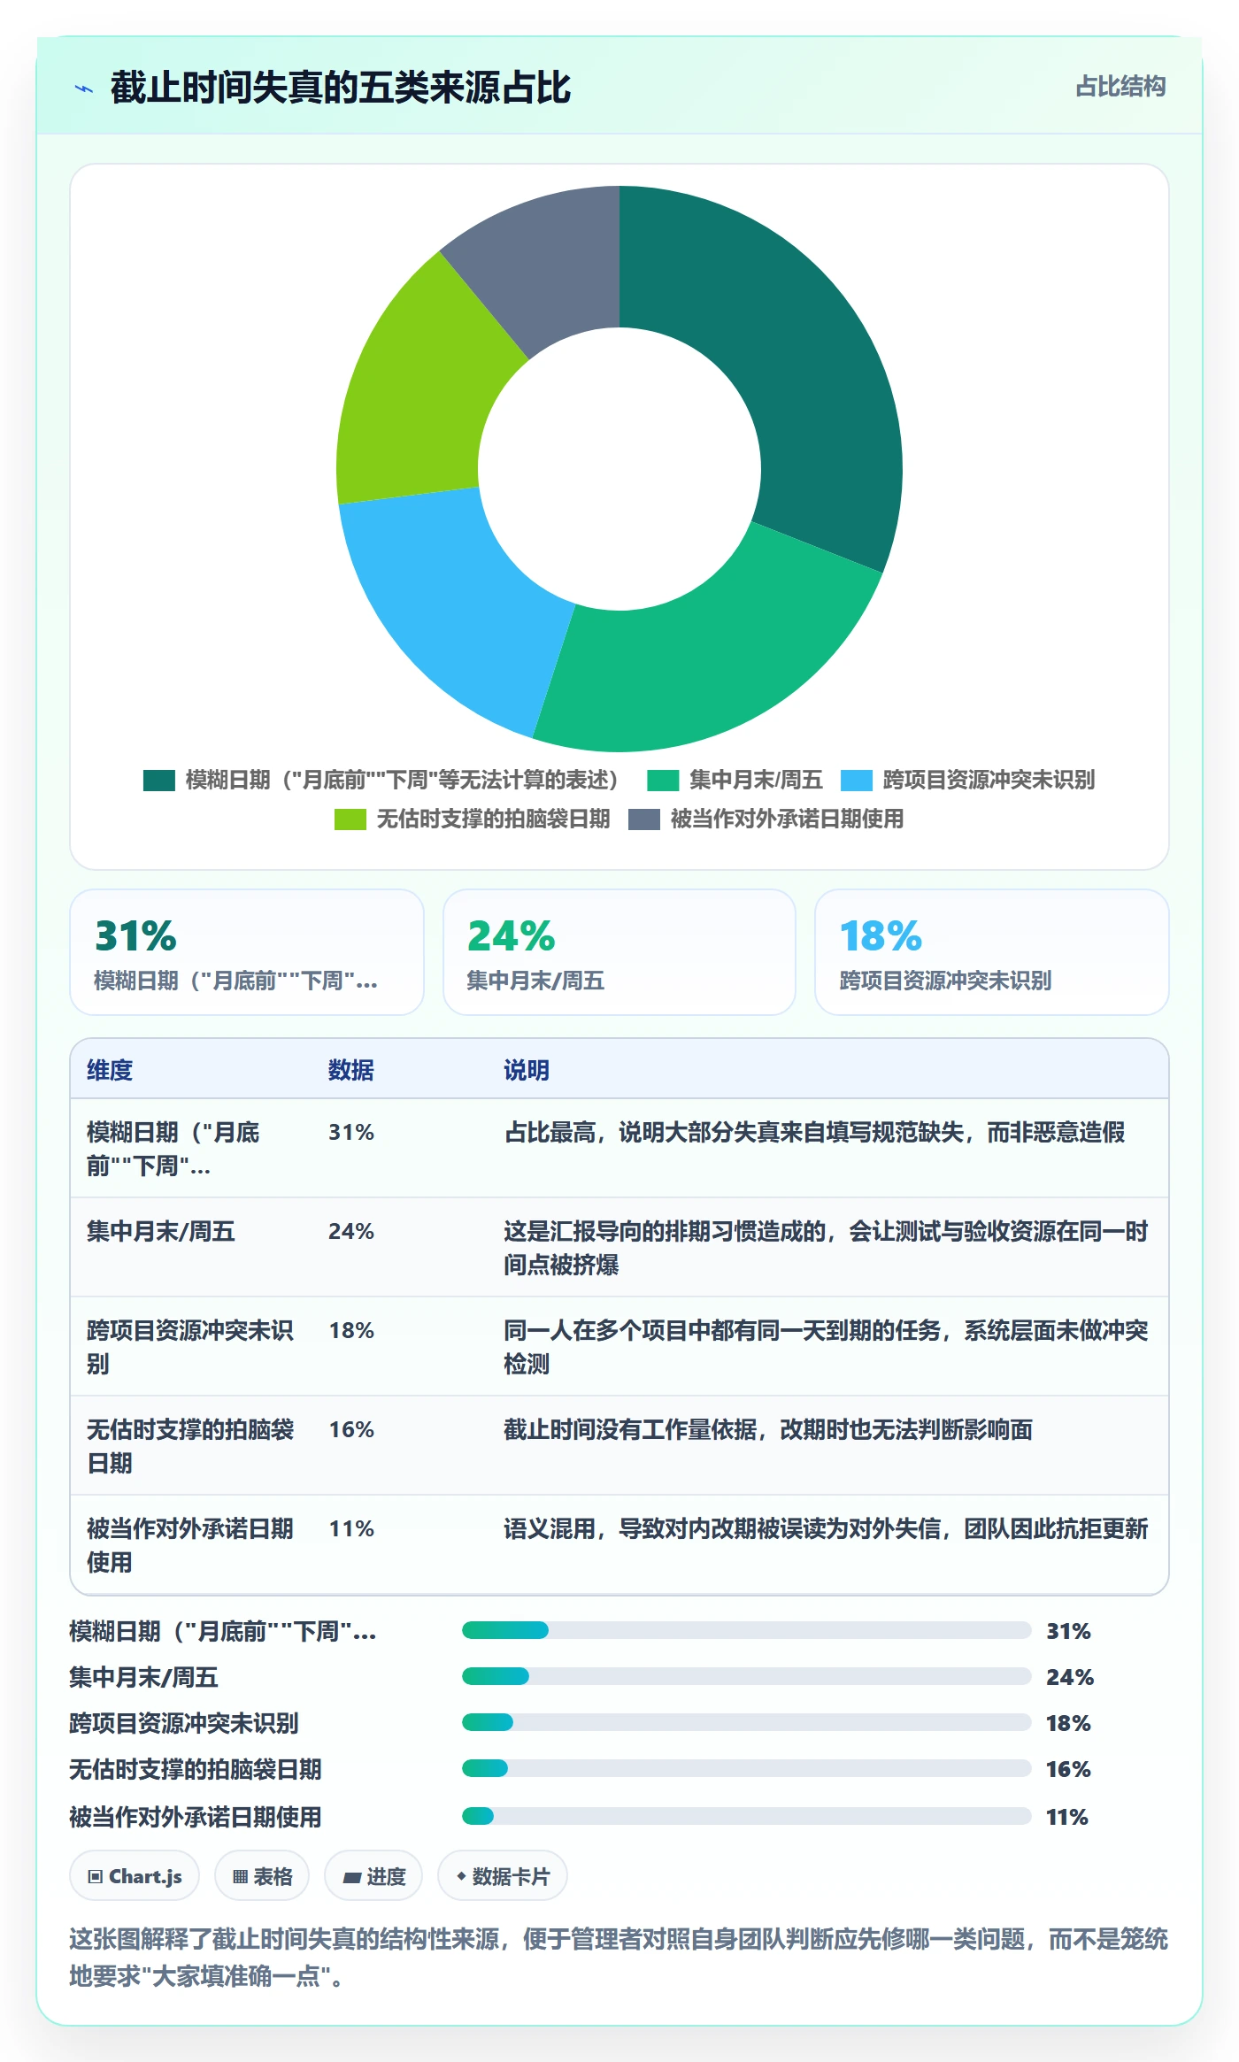Image resolution: width=1239 pixels, height=2062 pixels.
Task: Click the 跨项目资源冲突未识别 progress bar
Action: tap(746, 1722)
